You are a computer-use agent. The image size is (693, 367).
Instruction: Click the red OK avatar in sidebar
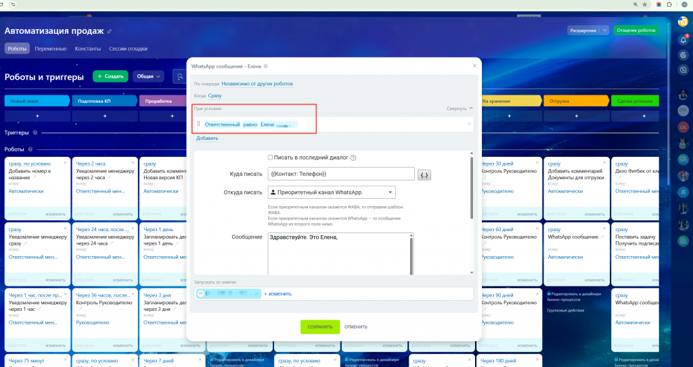(x=684, y=127)
